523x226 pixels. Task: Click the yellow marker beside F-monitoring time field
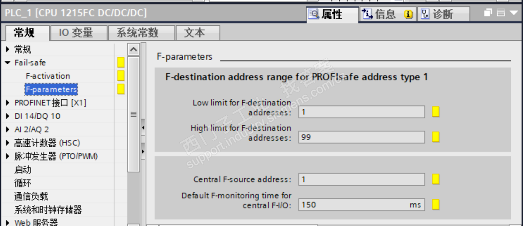[436, 204]
